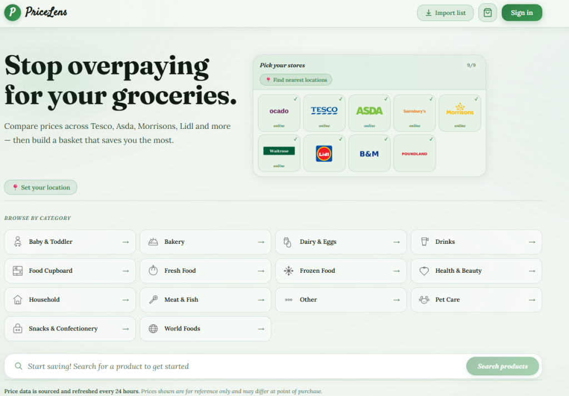The height and width of the screenshot is (396, 569).
Task: Click the Snacks & Confectionery icon
Action: [17, 329]
